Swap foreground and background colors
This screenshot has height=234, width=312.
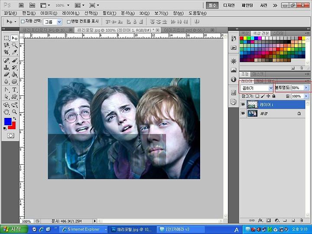(x=14, y=119)
